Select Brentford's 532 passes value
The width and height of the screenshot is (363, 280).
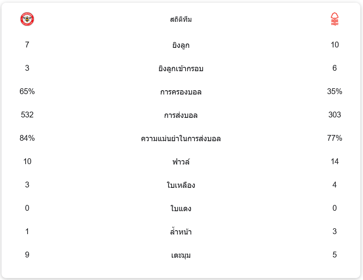coord(27,115)
